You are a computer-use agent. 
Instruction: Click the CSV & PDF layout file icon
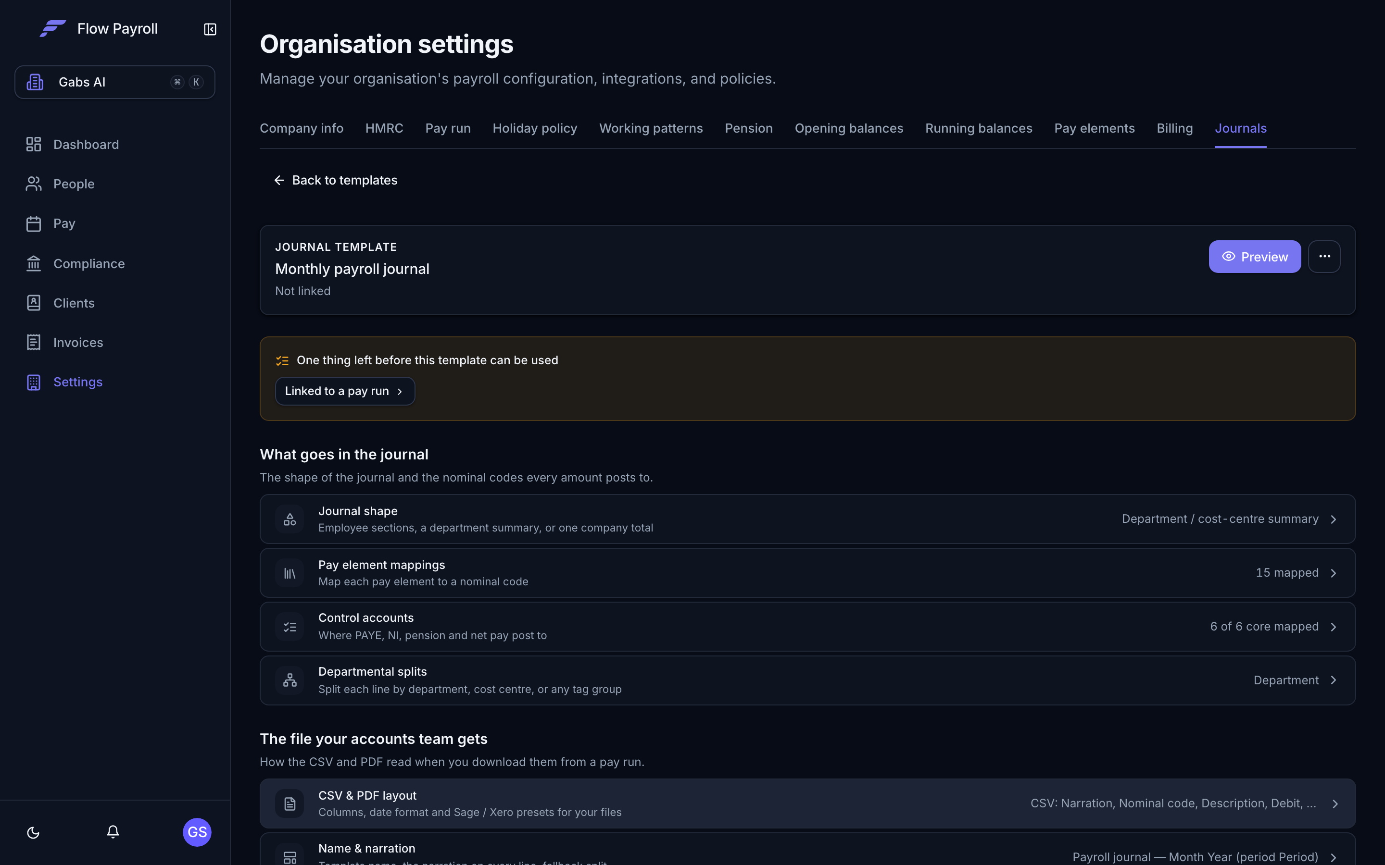pyautogui.click(x=290, y=804)
